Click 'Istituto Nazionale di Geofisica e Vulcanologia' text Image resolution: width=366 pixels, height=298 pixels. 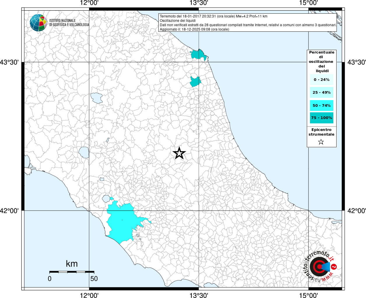click(69, 23)
